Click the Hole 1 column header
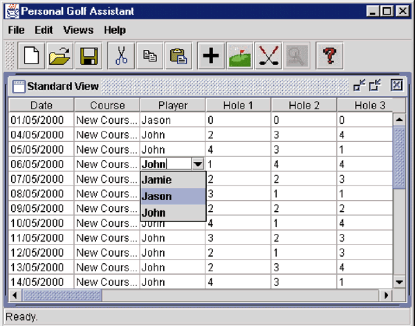The width and height of the screenshot is (415, 326). point(238,105)
